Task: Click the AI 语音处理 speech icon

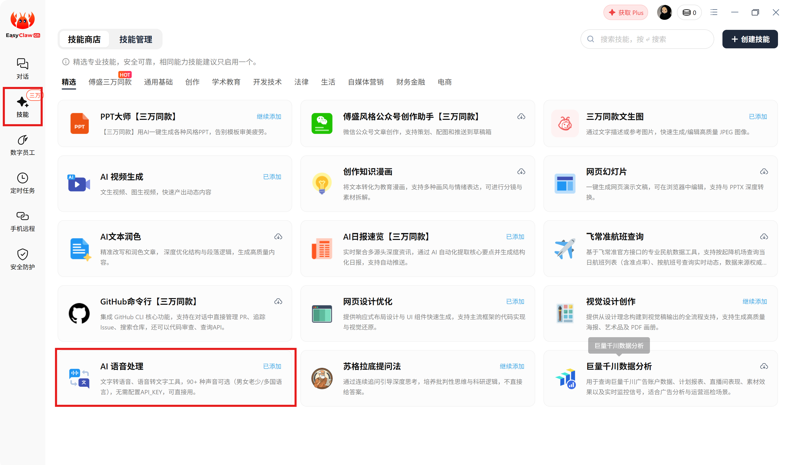Action: 79,378
